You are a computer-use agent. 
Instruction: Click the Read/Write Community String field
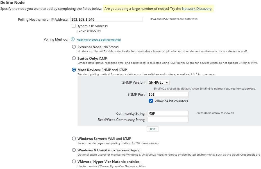pyautogui.click(x=168, y=119)
